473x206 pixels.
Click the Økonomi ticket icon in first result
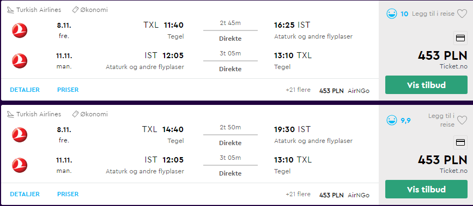point(75,10)
